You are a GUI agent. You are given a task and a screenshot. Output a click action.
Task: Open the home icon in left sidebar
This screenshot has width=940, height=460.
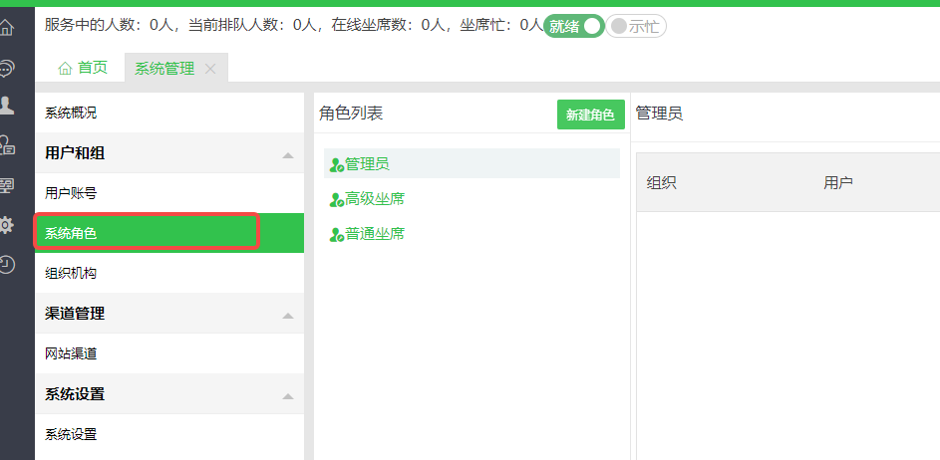tap(6, 28)
